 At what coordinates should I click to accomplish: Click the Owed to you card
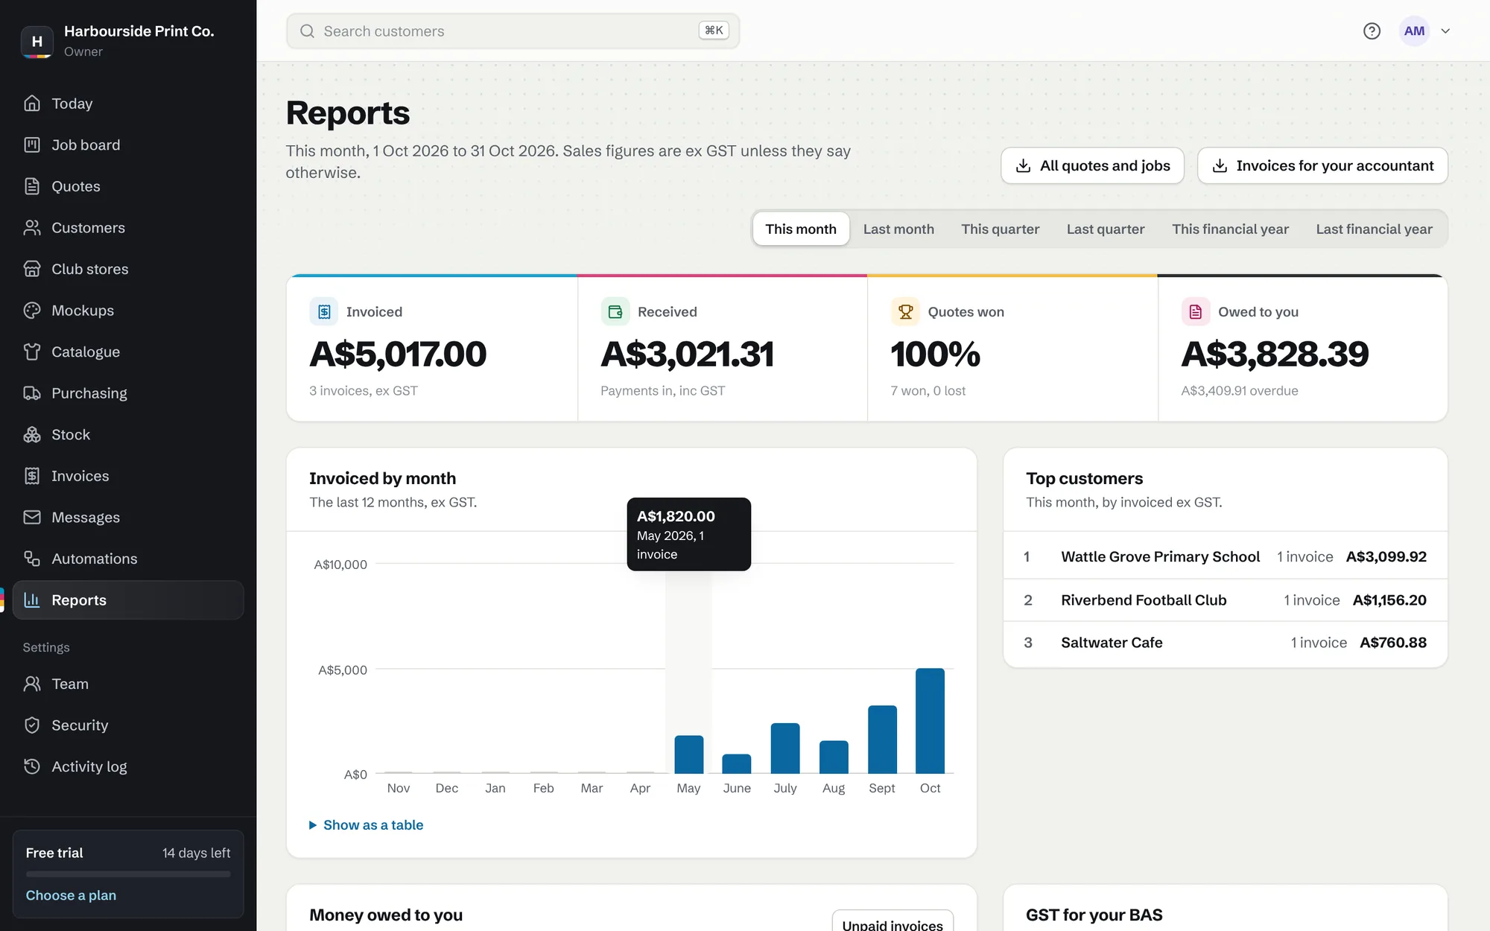click(1302, 349)
